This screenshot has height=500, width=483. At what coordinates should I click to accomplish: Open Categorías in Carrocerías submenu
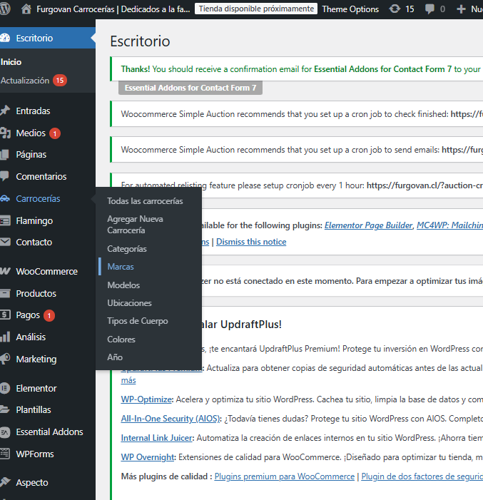[x=127, y=249]
